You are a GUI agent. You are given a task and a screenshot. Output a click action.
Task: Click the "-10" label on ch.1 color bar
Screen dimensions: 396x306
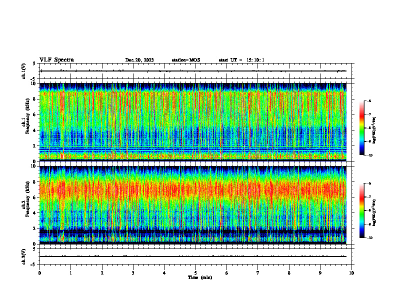pos(369,155)
